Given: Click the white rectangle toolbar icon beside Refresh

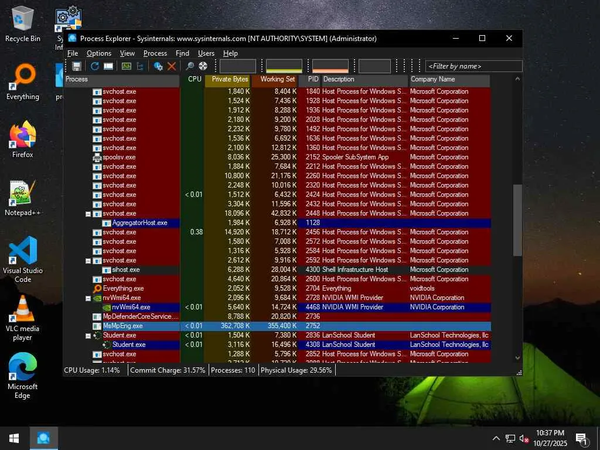Looking at the screenshot, I should 108,66.
